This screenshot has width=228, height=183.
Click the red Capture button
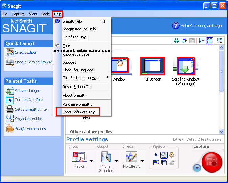click(x=212, y=162)
